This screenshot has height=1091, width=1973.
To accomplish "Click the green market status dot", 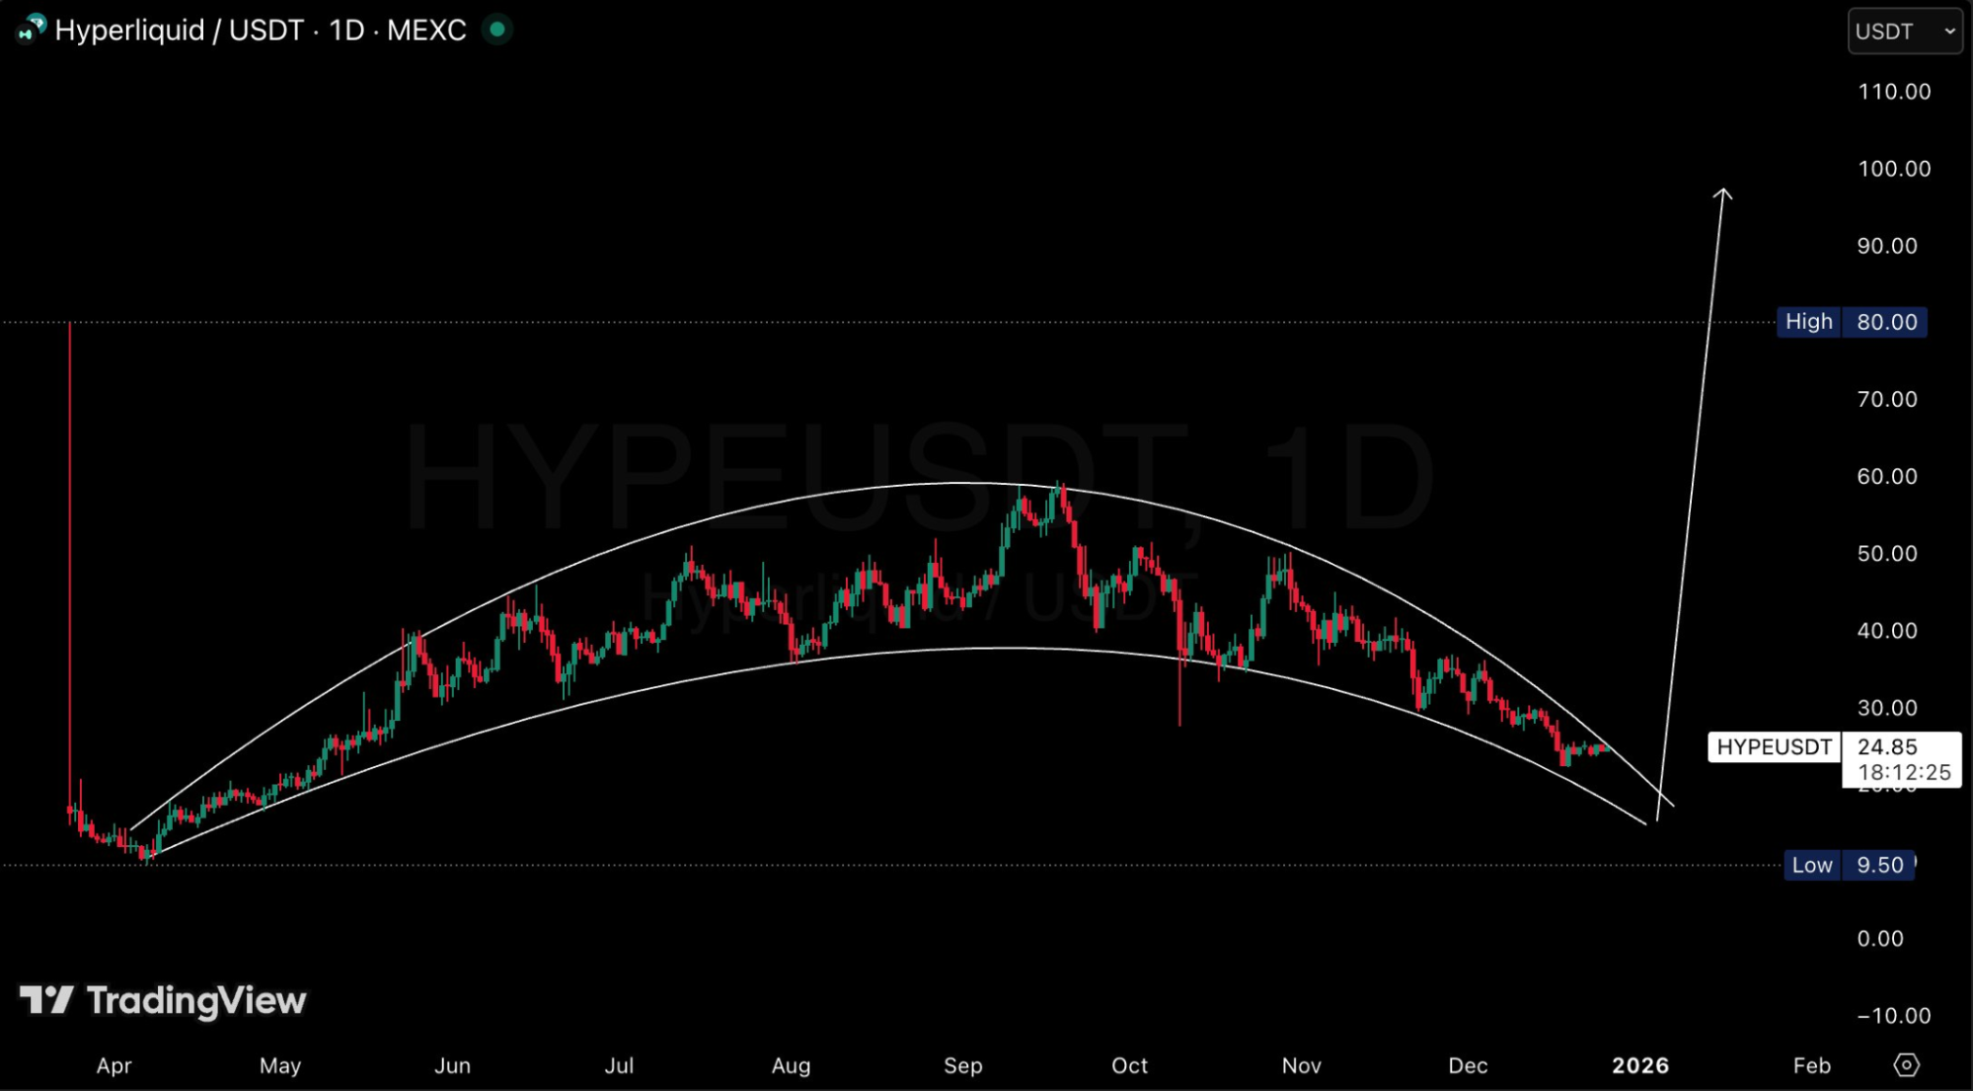I will 498,30.
